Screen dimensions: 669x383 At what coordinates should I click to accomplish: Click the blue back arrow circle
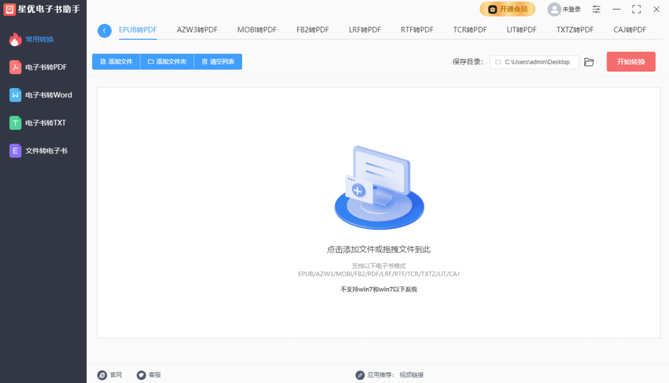point(104,31)
